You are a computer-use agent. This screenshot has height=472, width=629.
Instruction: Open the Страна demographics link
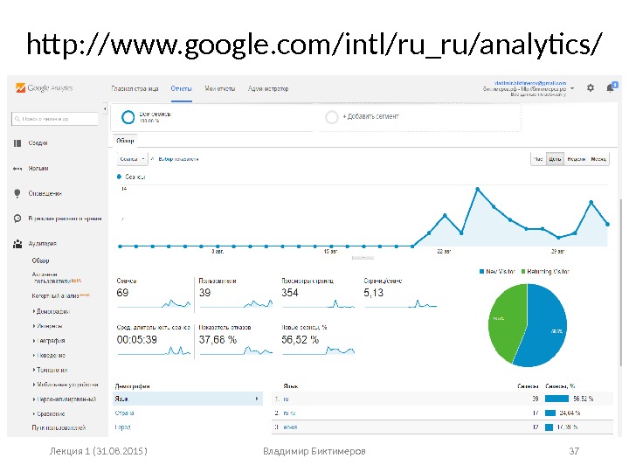tap(124, 413)
